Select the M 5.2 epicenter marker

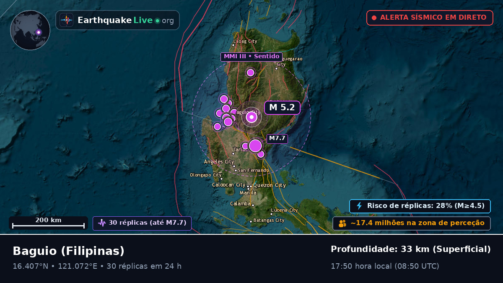point(251,117)
